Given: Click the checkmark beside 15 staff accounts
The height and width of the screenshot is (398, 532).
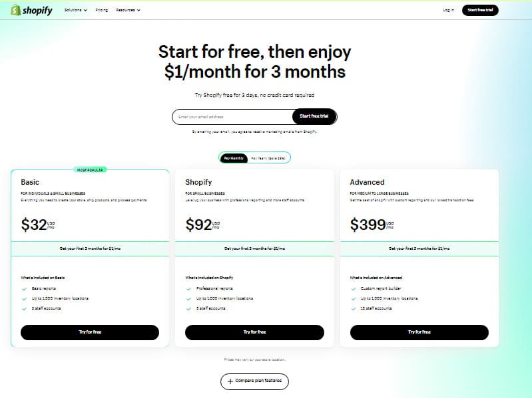Looking at the screenshot, I should (353, 309).
